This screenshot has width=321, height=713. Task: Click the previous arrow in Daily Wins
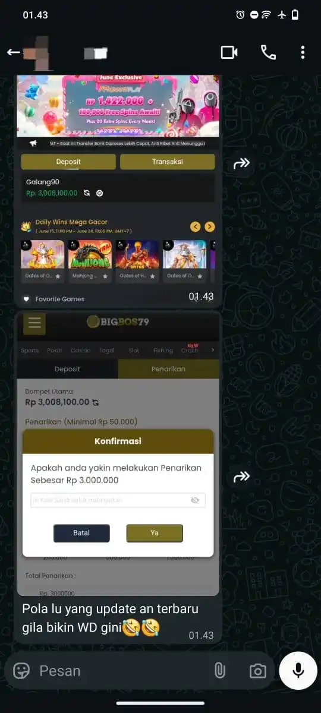point(195,226)
